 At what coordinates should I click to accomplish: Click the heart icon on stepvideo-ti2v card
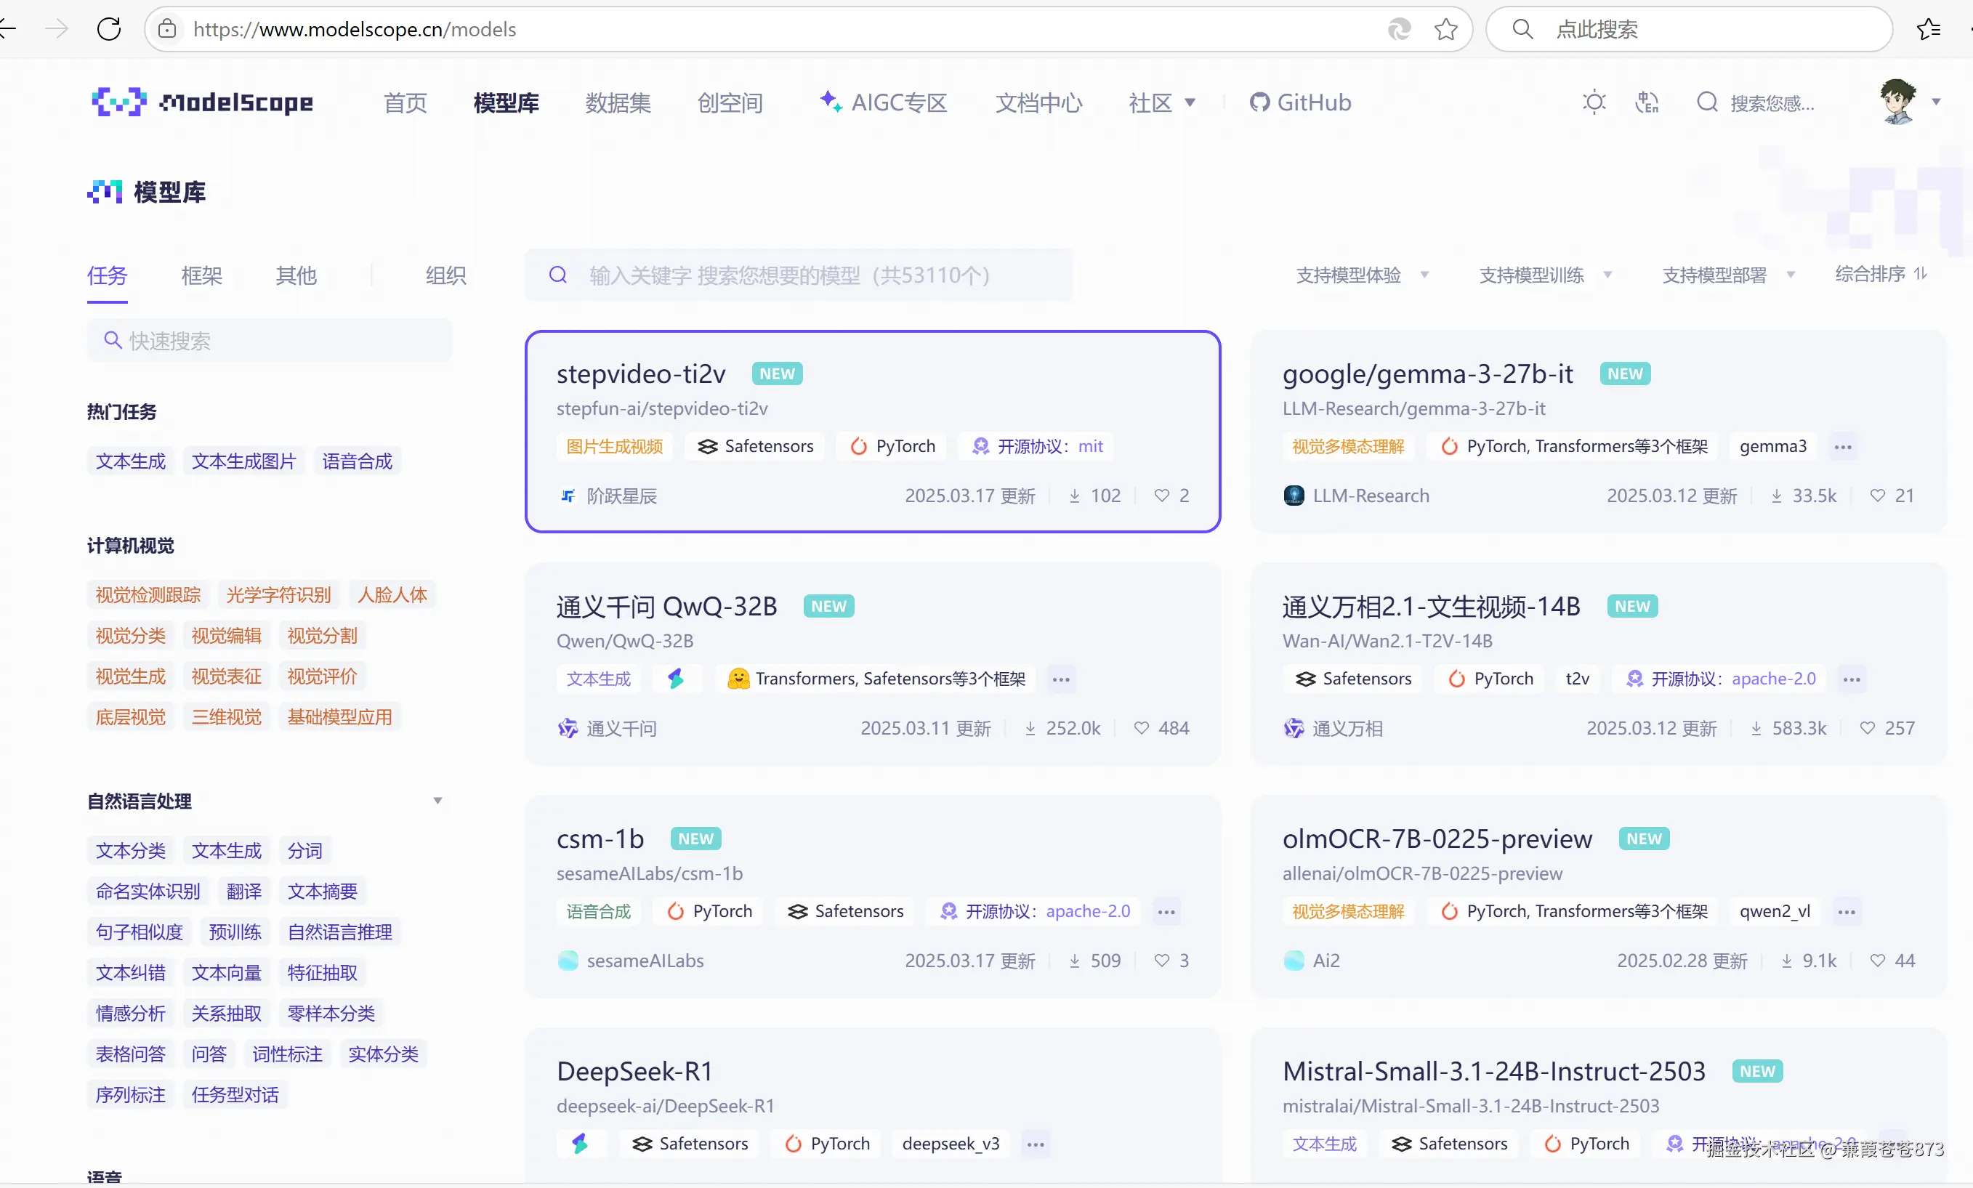point(1161,496)
